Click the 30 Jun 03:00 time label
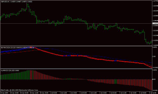 (24, 93)
